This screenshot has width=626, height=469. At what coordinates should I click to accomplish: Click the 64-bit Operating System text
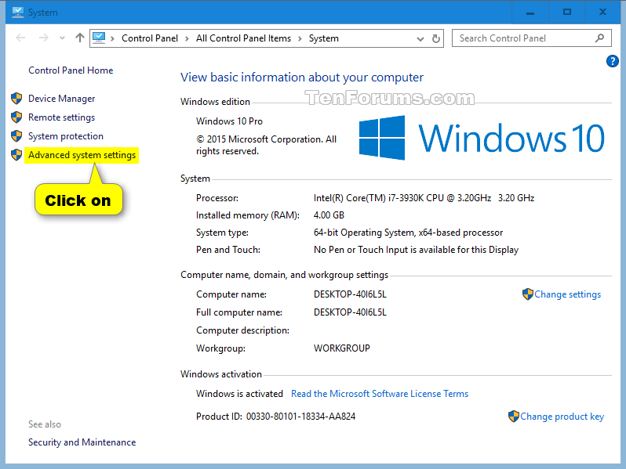(408, 233)
